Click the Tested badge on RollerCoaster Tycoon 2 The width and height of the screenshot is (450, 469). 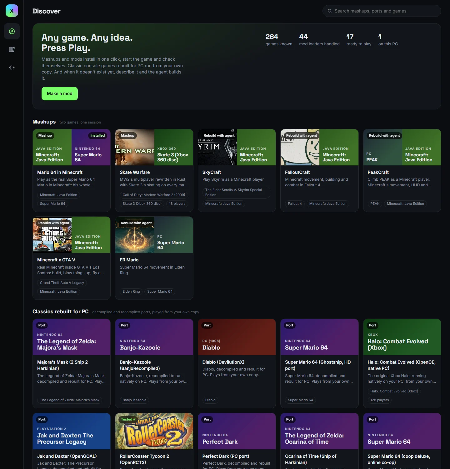[128, 419]
